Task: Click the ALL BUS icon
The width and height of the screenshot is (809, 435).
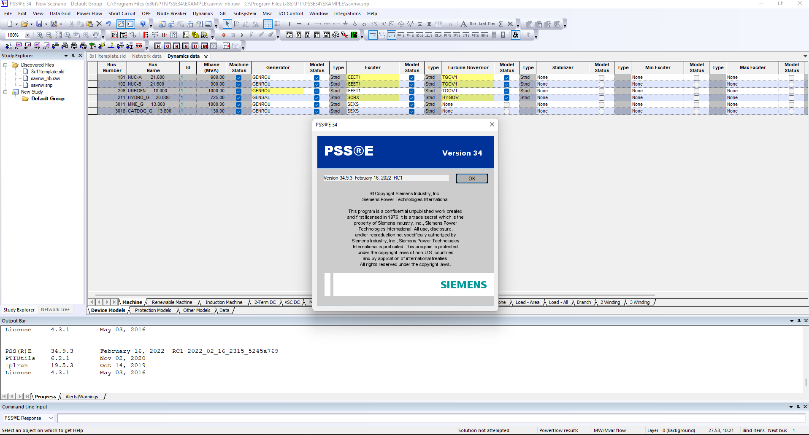Action: tap(114, 35)
